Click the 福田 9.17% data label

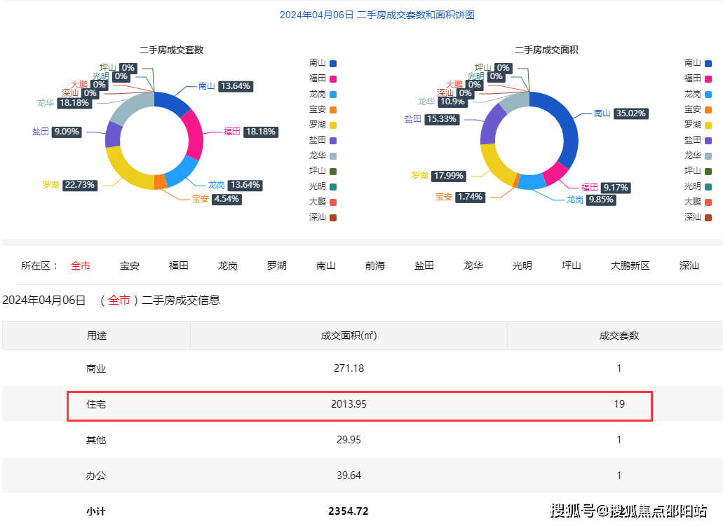pyautogui.click(x=606, y=188)
